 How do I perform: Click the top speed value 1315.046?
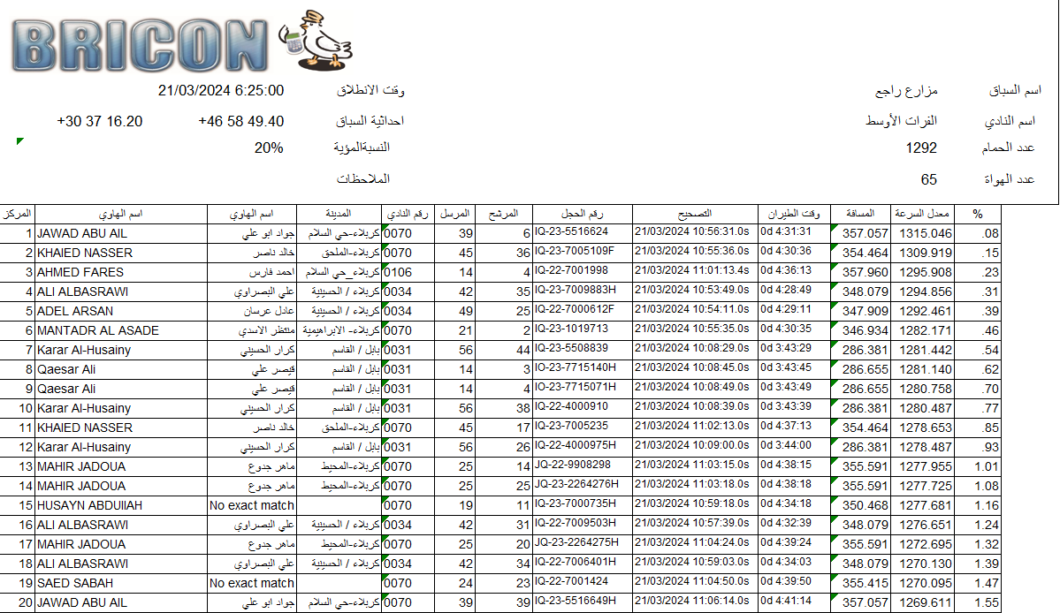(x=926, y=233)
